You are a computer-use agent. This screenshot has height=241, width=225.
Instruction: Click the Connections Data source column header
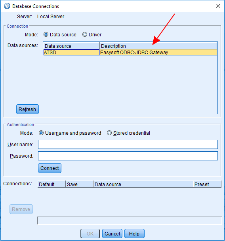coord(143,184)
